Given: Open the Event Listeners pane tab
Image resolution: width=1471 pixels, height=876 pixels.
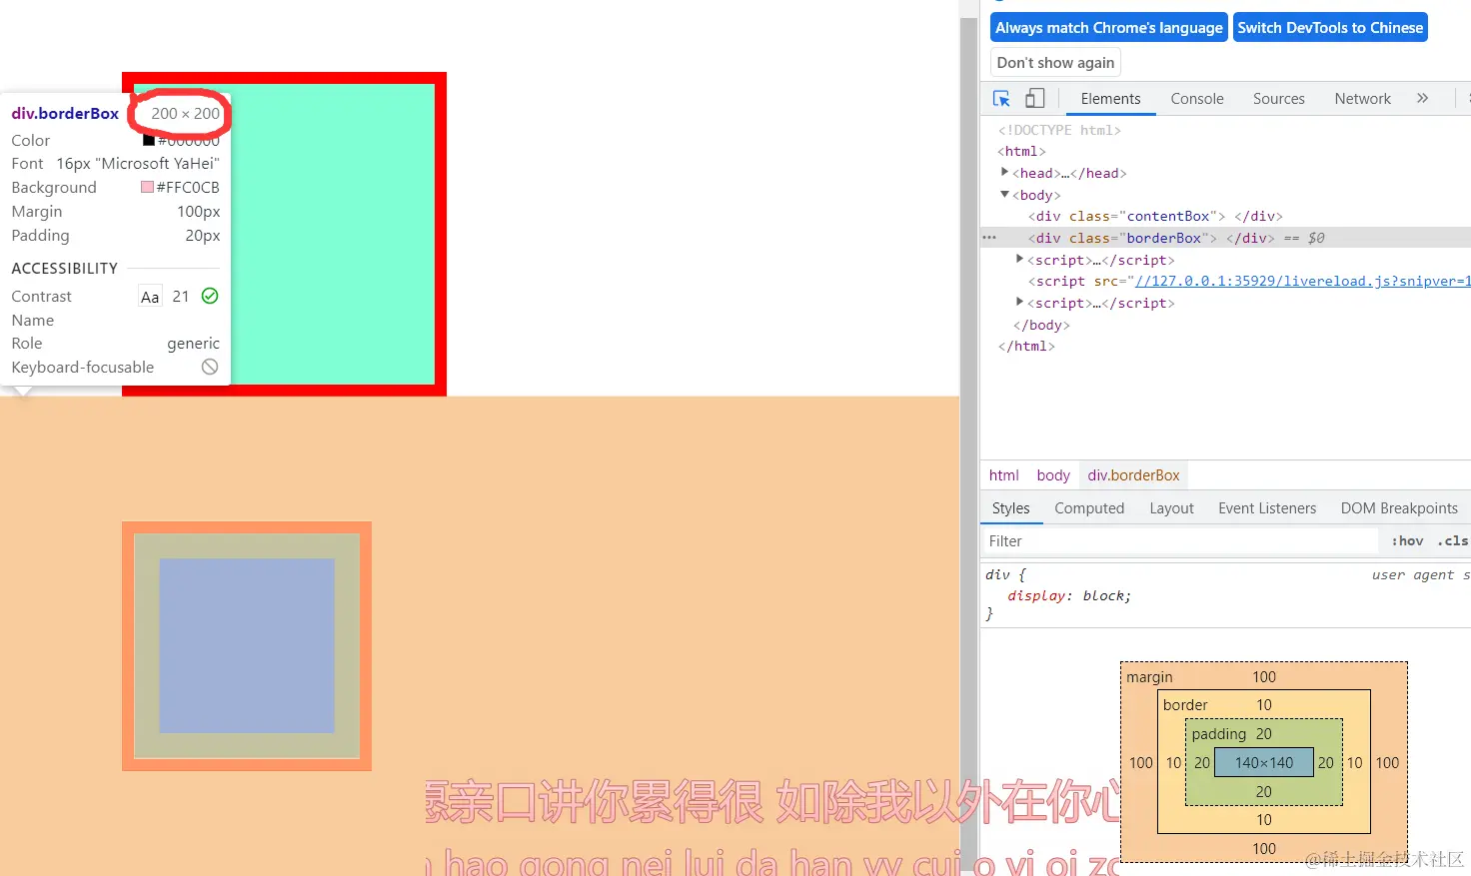Looking at the screenshot, I should (1267, 508).
